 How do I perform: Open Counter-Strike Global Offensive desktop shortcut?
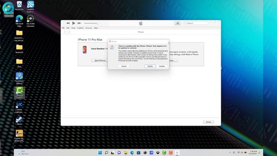(19, 136)
